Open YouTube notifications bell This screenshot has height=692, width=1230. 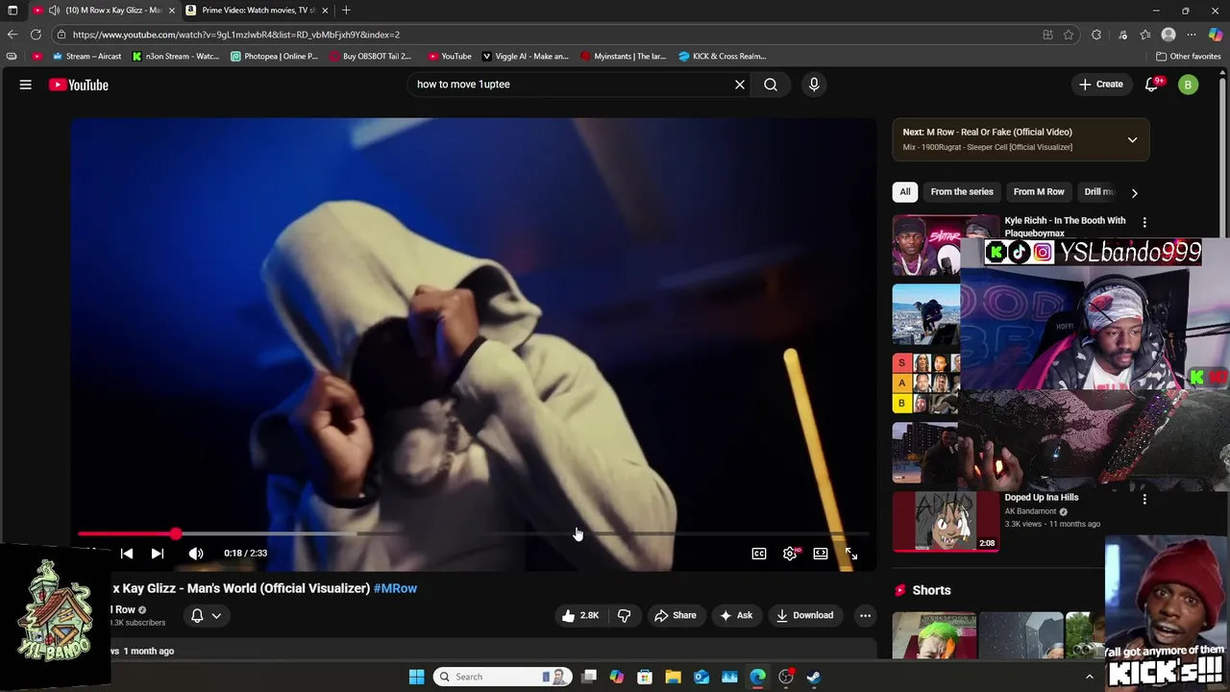1151,85
